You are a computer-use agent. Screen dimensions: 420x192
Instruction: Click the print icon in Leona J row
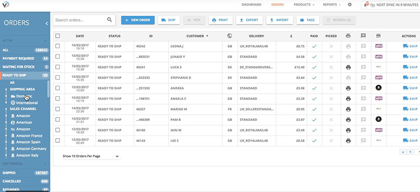point(348,46)
